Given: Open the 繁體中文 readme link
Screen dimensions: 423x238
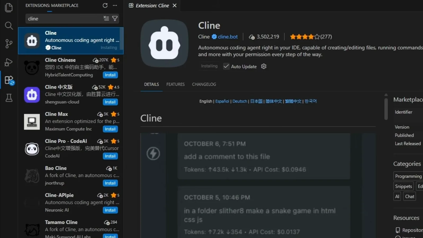Looking at the screenshot, I should [x=293, y=101].
